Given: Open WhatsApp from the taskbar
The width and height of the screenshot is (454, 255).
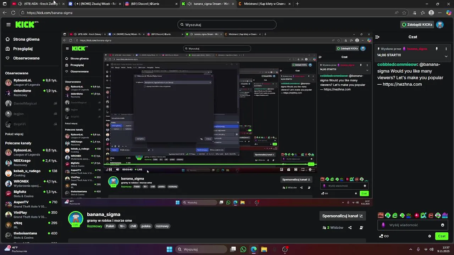Looking at the screenshot, I should coord(243,249).
